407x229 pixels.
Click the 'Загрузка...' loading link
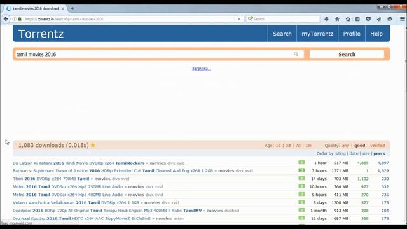point(202,69)
